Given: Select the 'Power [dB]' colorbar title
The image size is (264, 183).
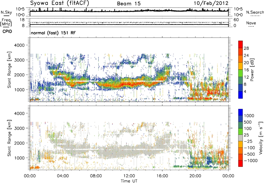Looking at the screenshot, I should 252,70.
